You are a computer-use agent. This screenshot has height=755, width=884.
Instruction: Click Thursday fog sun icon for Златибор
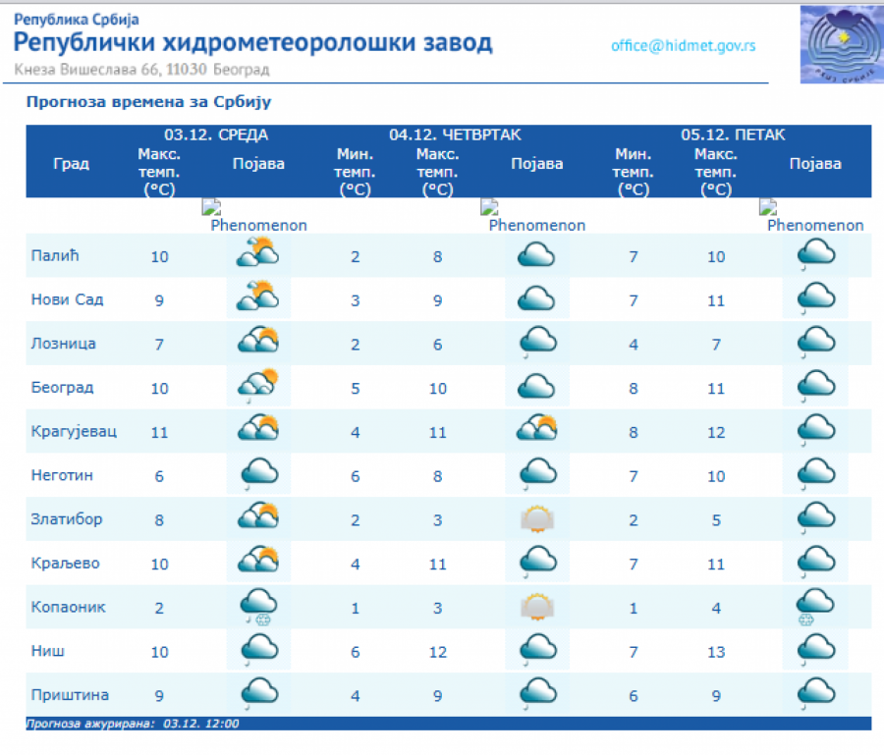pyautogui.click(x=537, y=517)
